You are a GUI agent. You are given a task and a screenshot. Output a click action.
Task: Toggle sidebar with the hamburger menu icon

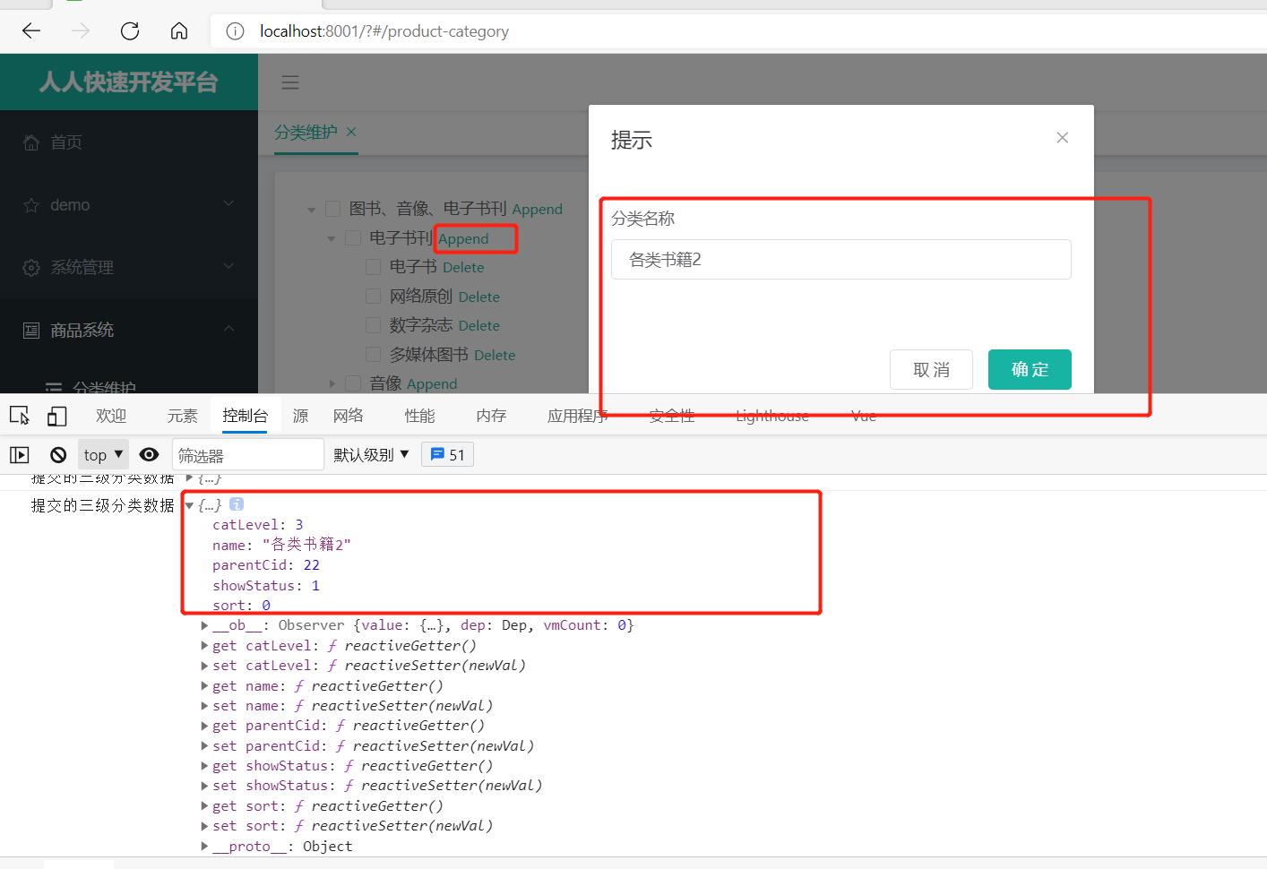click(x=290, y=82)
